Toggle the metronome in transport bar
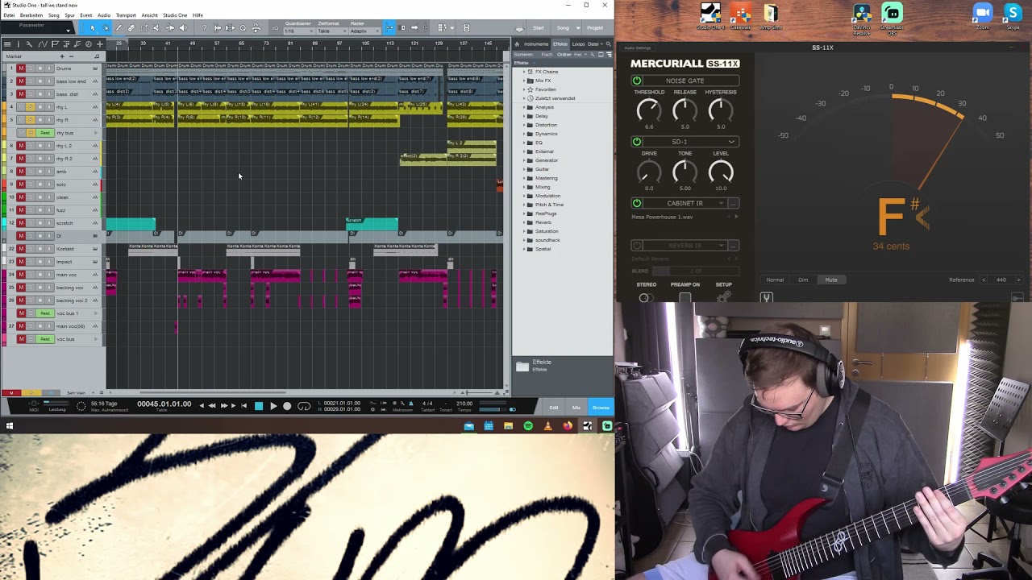 tap(410, 404)
